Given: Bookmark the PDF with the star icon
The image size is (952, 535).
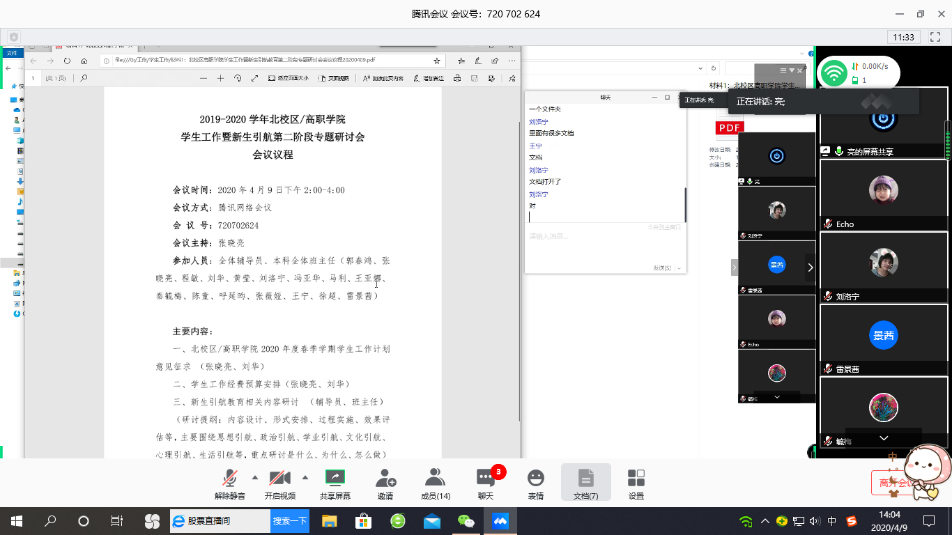Looking at the screenshot, I should pyautogui.click(x=437, y=61).
